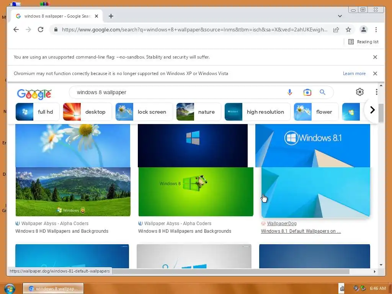Submit search with magnifier icon
Screen dimensions: 392x294
[322, 92]
